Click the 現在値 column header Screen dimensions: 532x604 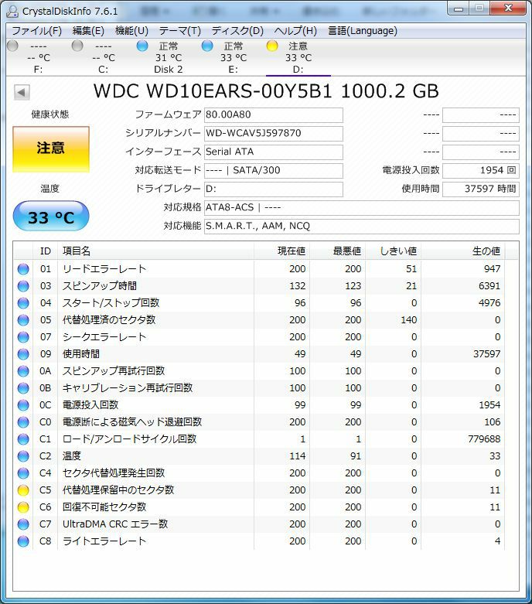click(282, 251)
